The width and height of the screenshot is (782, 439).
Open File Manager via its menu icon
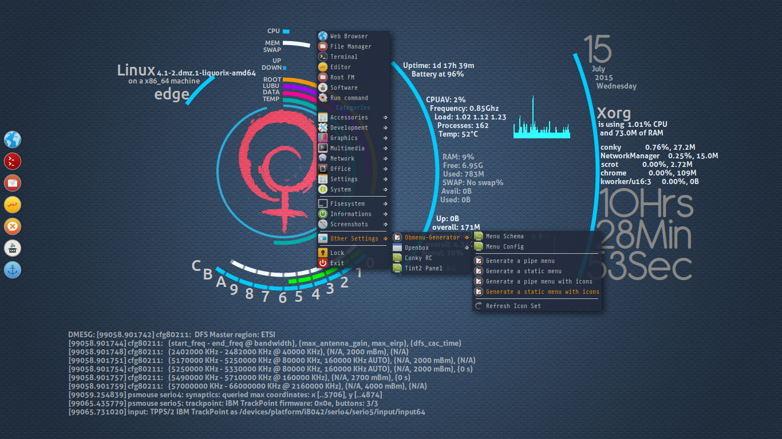click(x=323, y=46)
